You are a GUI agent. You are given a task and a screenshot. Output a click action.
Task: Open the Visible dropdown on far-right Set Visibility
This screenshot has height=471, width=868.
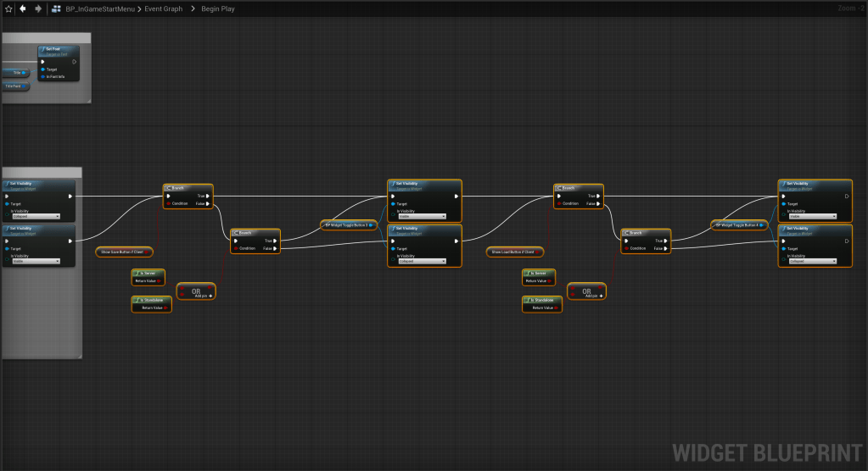tap(815, 216)
